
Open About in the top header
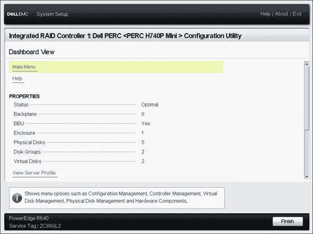tap(282, 14)
